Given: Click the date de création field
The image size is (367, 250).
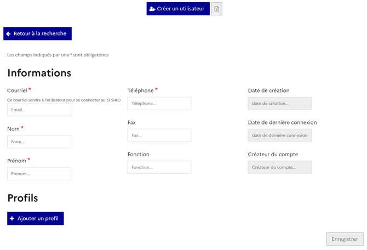Looking at the screenshot, I should click(279, 104).
